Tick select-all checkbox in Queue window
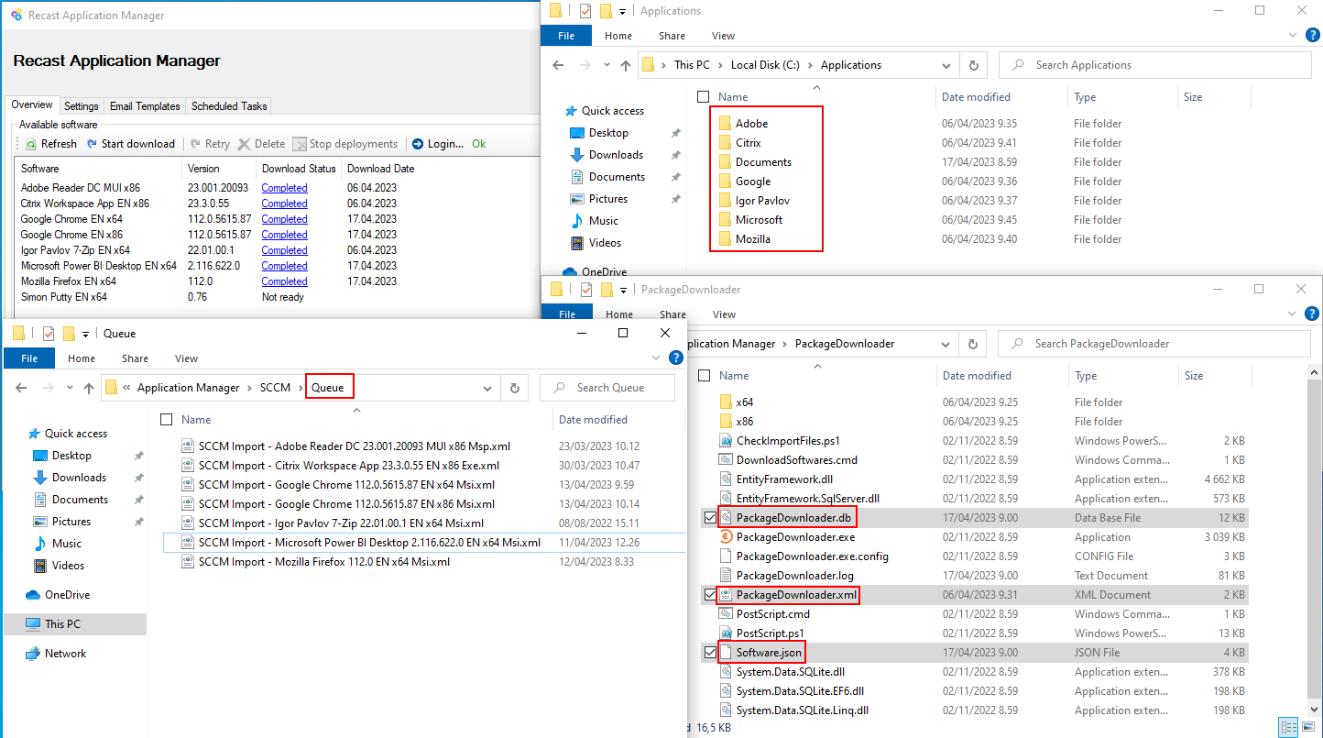Screen dimensions: 1323x738 [x=166, y=420]
